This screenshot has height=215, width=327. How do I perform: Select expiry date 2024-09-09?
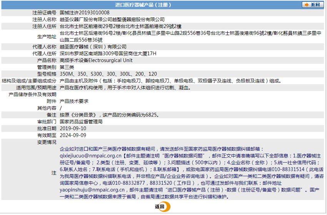[x=73, y=135]
